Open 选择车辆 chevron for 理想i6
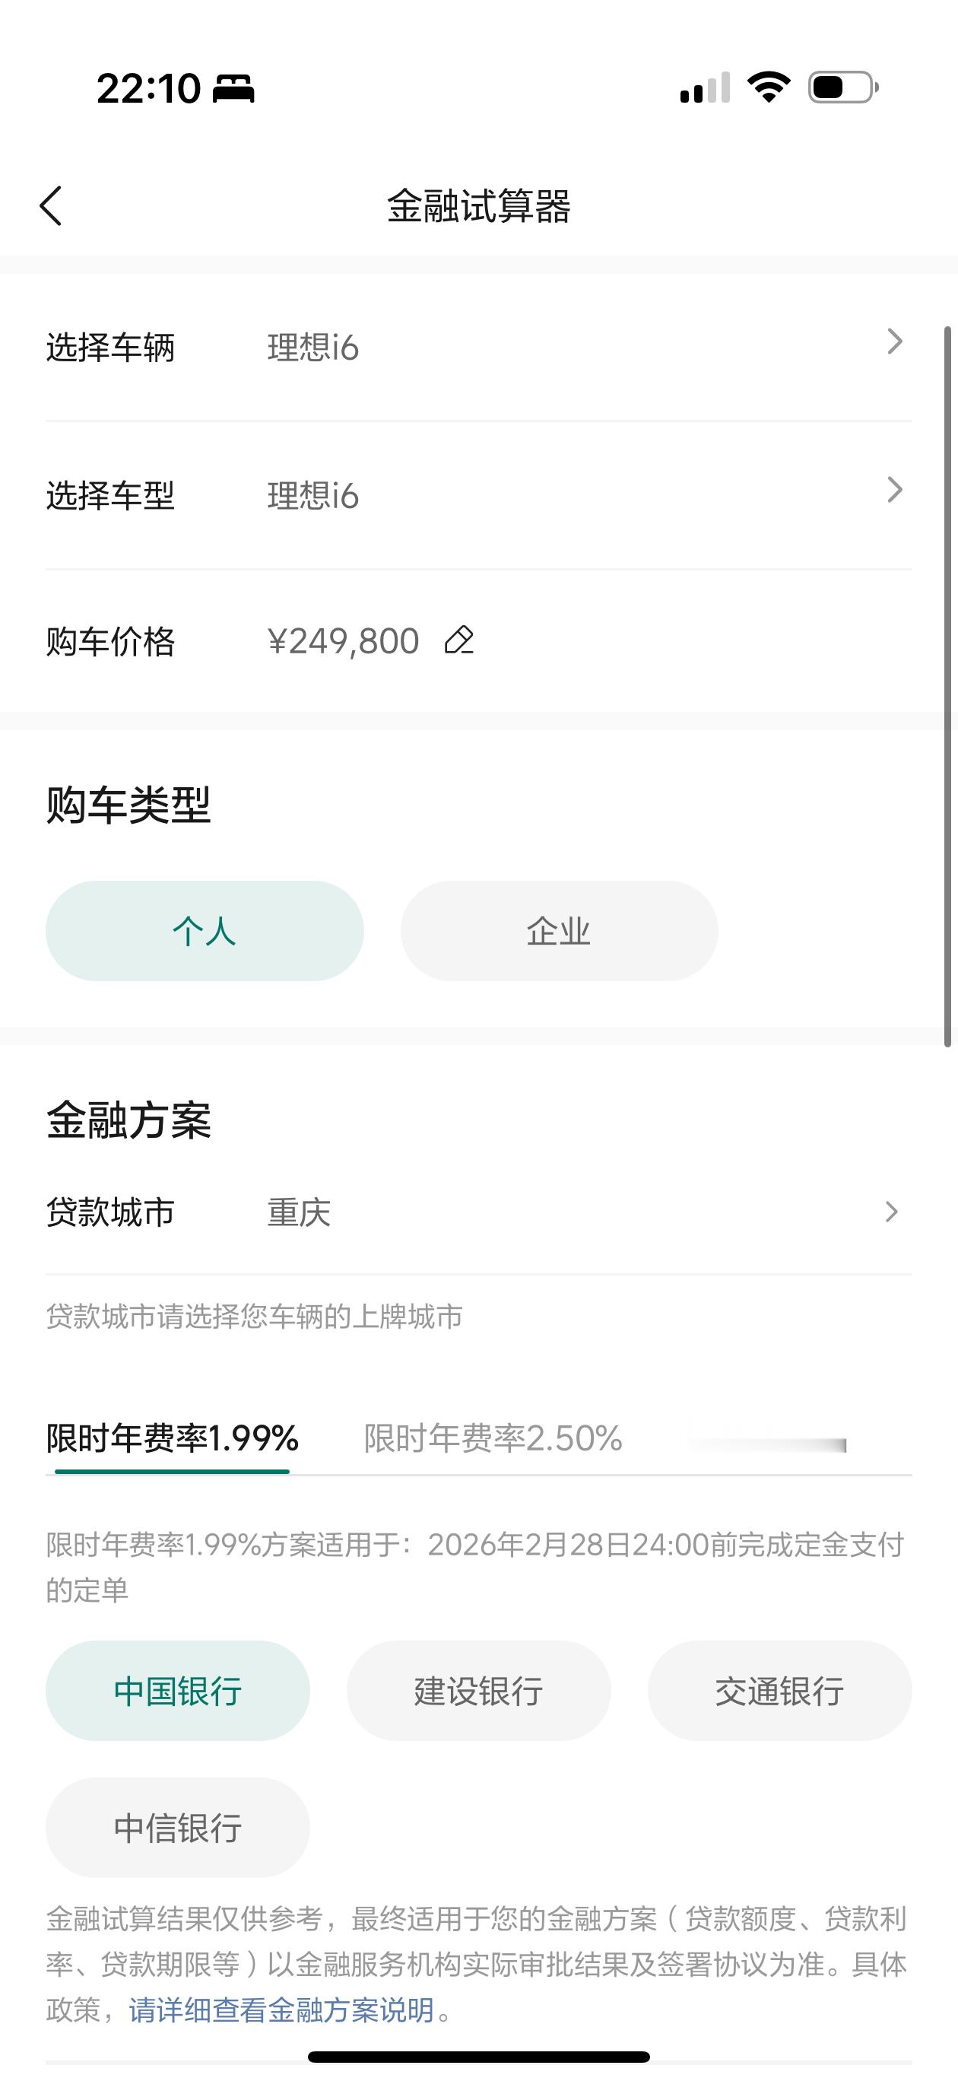 (894, 341)
